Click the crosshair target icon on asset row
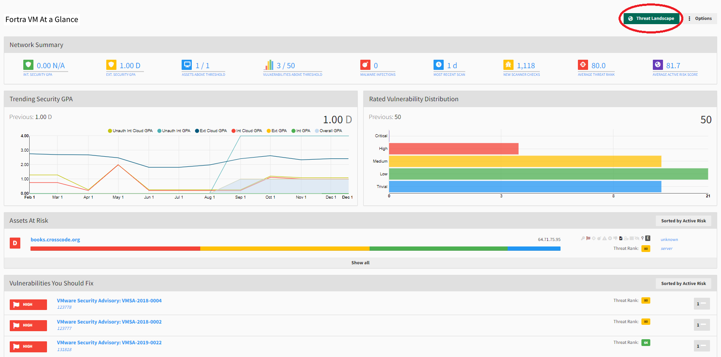721x357 pixels. tap(594, 238)
